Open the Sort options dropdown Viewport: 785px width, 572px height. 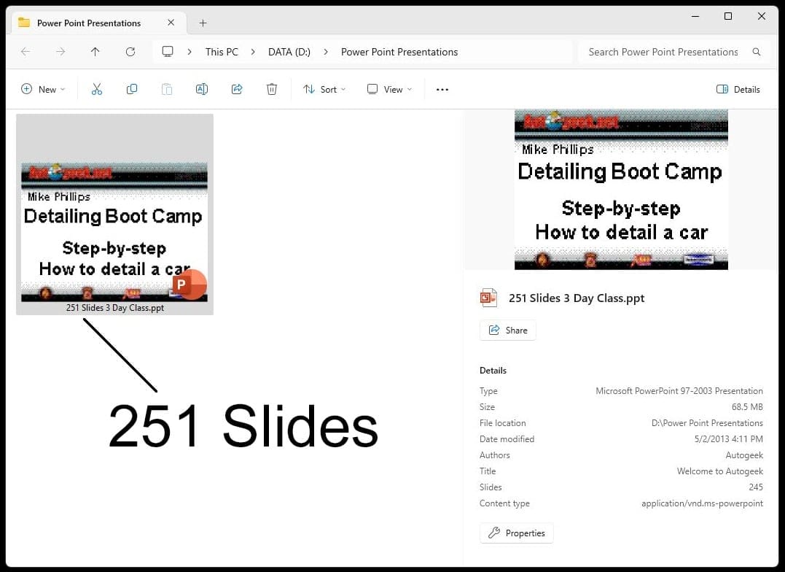click(324, 88)
